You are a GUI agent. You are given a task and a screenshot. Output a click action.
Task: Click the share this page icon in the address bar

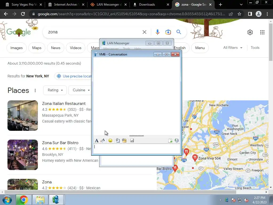pos(231,14)
